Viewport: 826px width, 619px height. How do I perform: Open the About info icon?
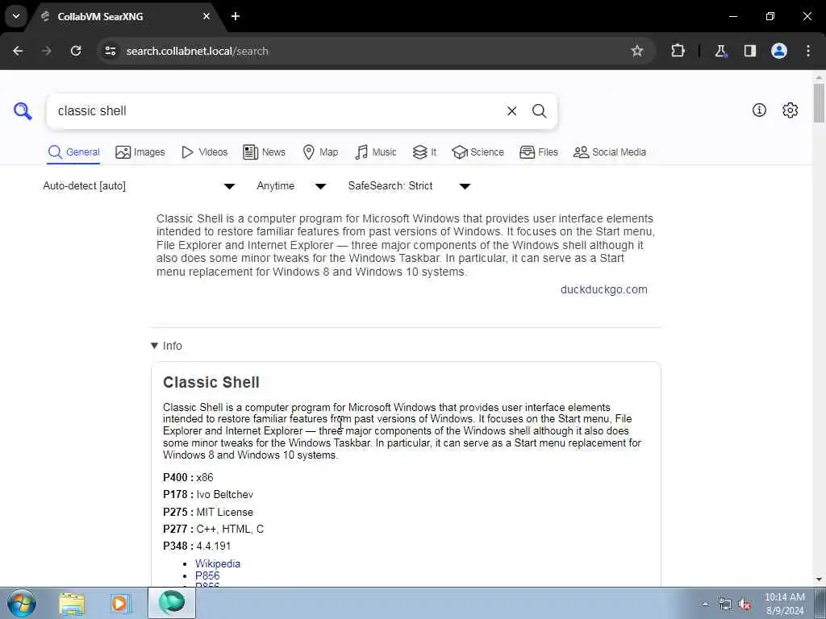759,110
